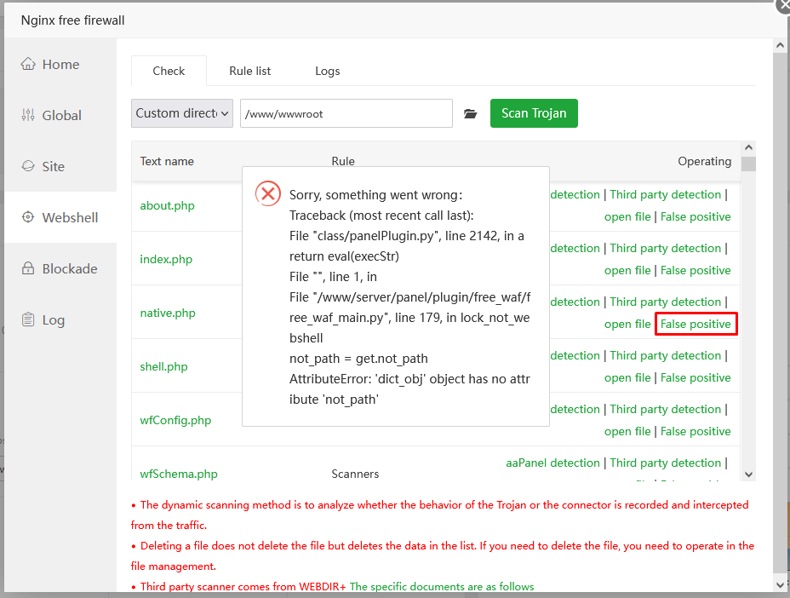Select the Check tab
The image size is (790, 598).
coord(169,71)
